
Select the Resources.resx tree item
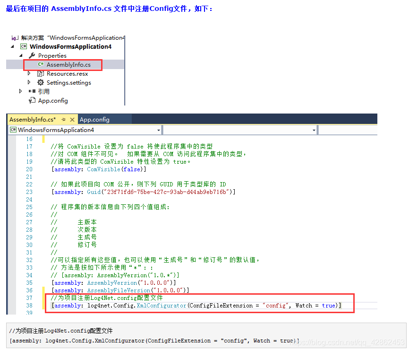click(67, 74)
